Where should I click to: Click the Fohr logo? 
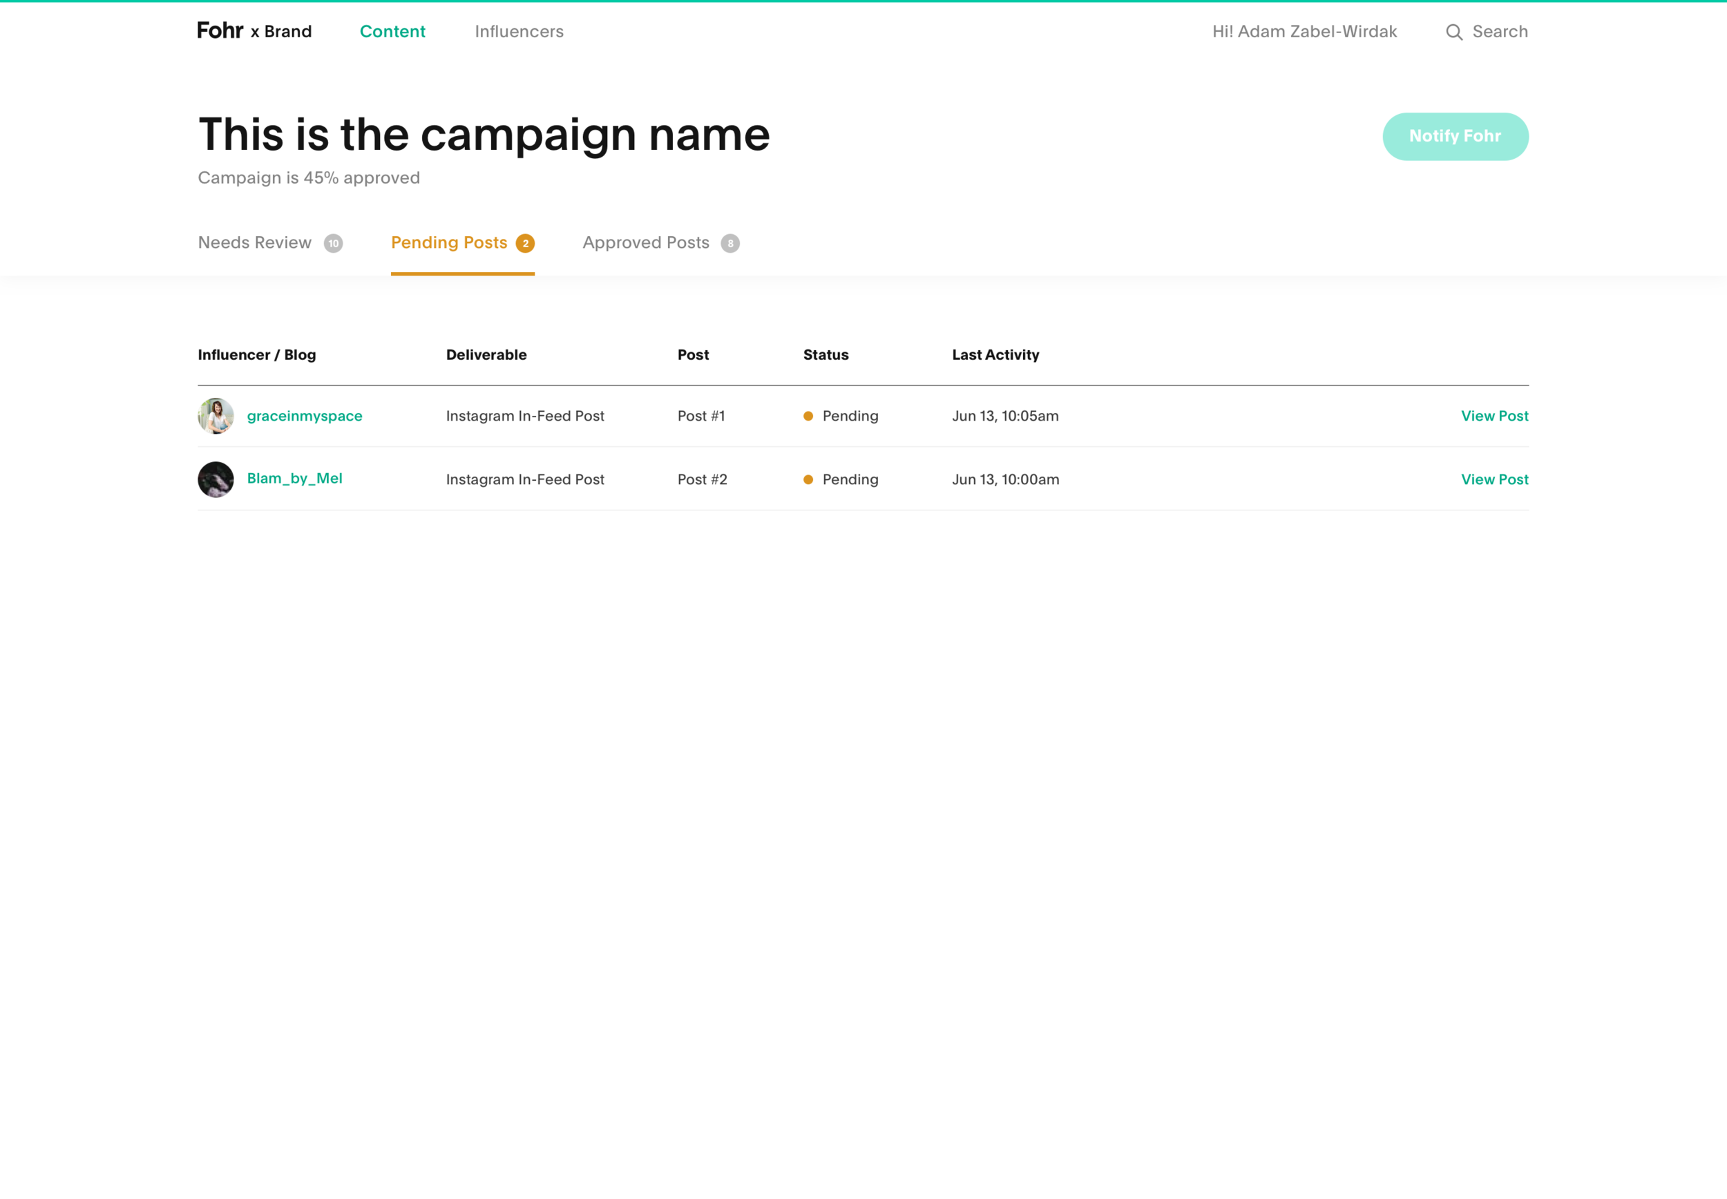[x=220, y=31]
